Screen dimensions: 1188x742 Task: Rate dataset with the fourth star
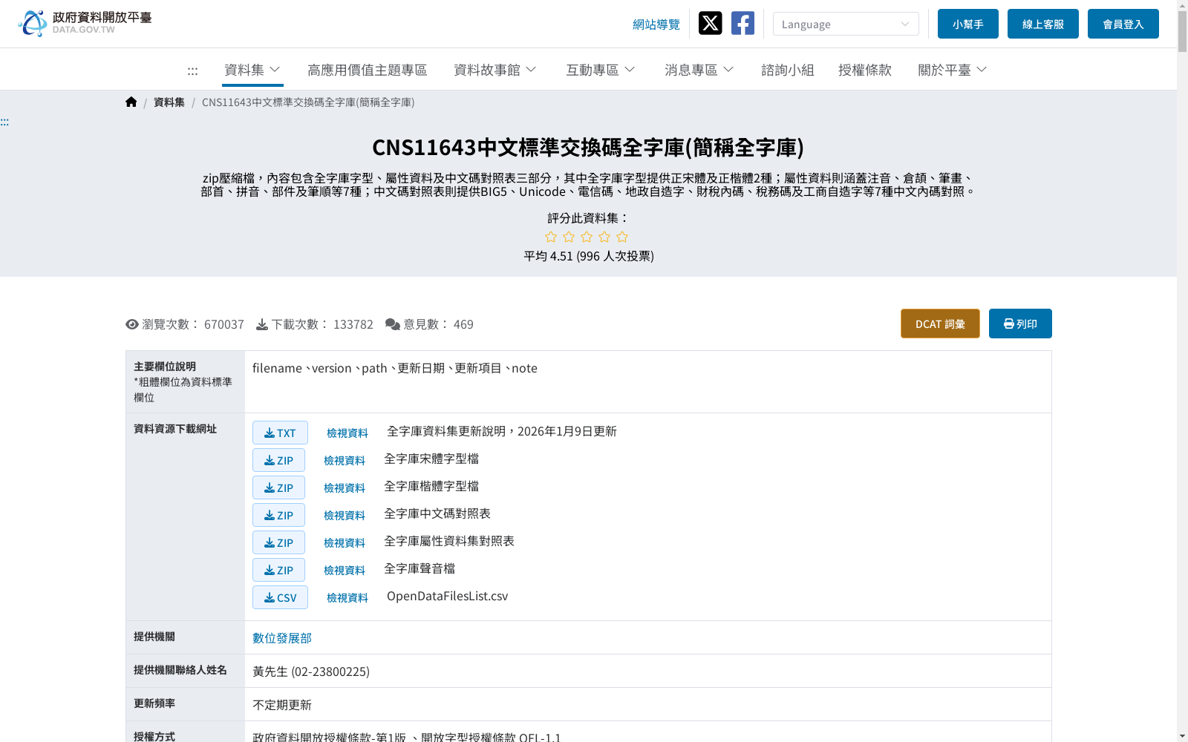pyautogui.click(x=604, y=237)
